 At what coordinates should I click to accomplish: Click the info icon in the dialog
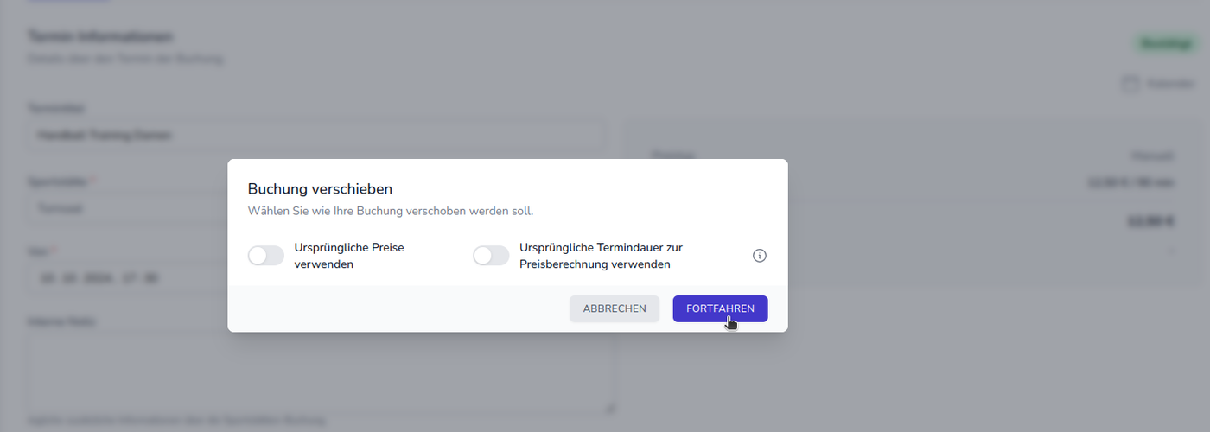point(760,256)
